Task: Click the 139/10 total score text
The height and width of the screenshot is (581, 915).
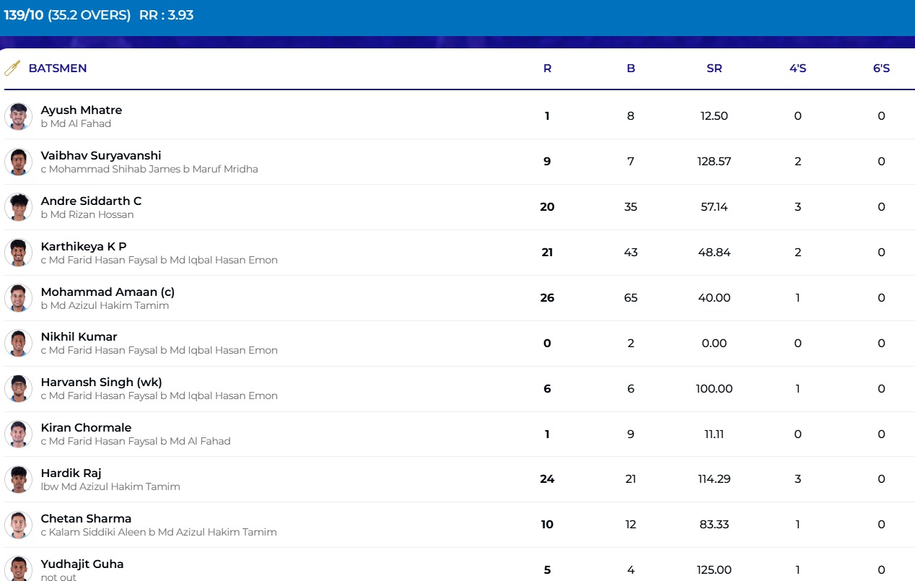Action: click(x=23, y=15)
